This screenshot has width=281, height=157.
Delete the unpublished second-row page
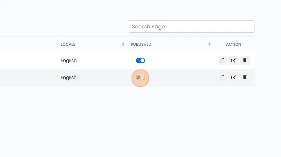[245, 77]
